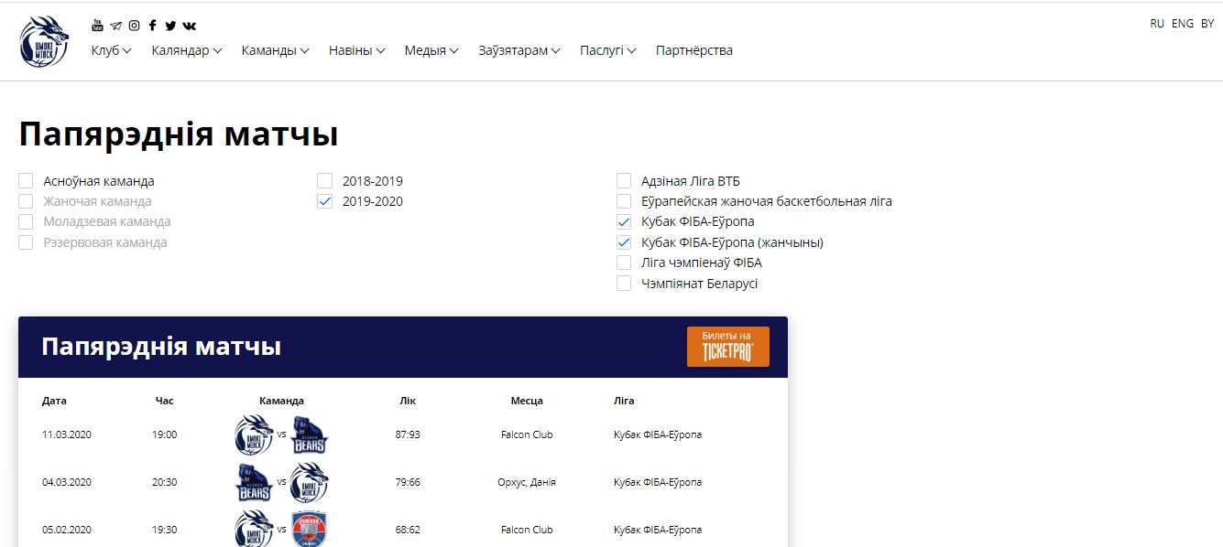Screen dimensions: 1223x547
Task: Expand the Каляндар menu
Action: [187, 50]
